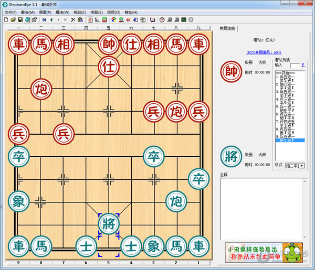Click the move input field

[295, 66]
